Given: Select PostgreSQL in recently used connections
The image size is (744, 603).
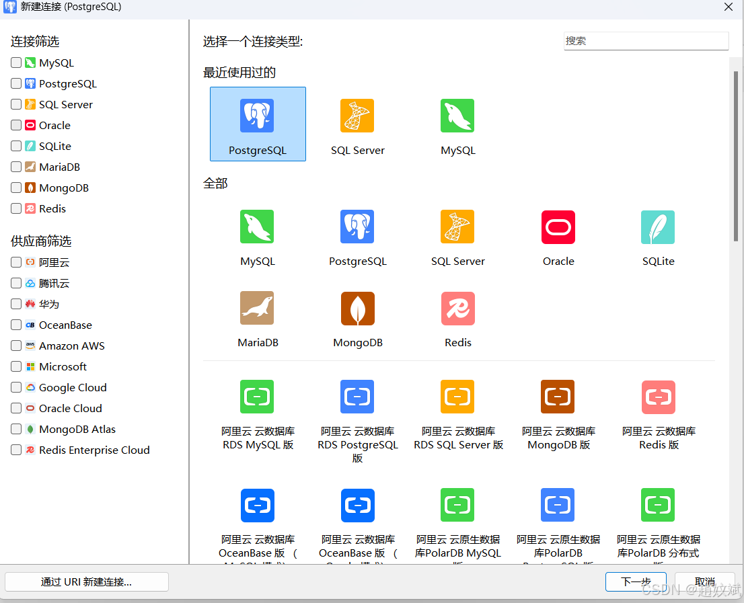Looking at the screenshot, I should (258, 124).
